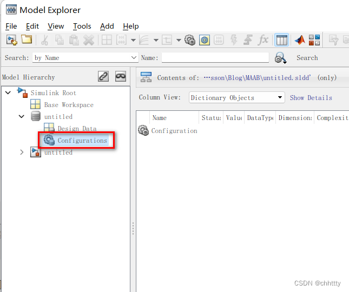Click the binary data object toolbar icon
Viewport: 349px width, 292px height.
click(219, 40)
